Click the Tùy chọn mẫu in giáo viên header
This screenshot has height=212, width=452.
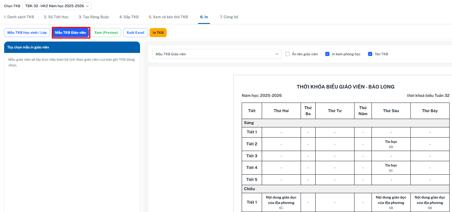[72, 47]
